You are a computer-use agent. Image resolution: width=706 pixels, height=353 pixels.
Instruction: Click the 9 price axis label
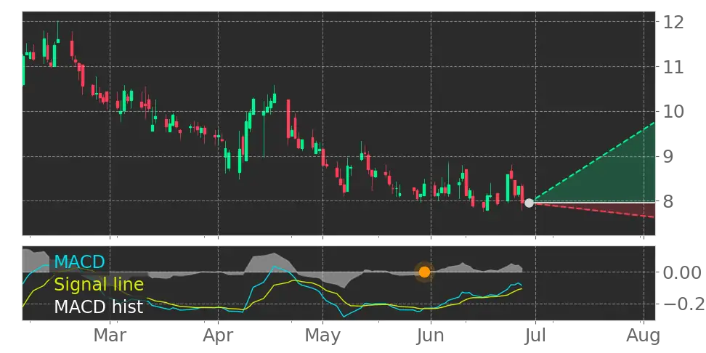669,157
